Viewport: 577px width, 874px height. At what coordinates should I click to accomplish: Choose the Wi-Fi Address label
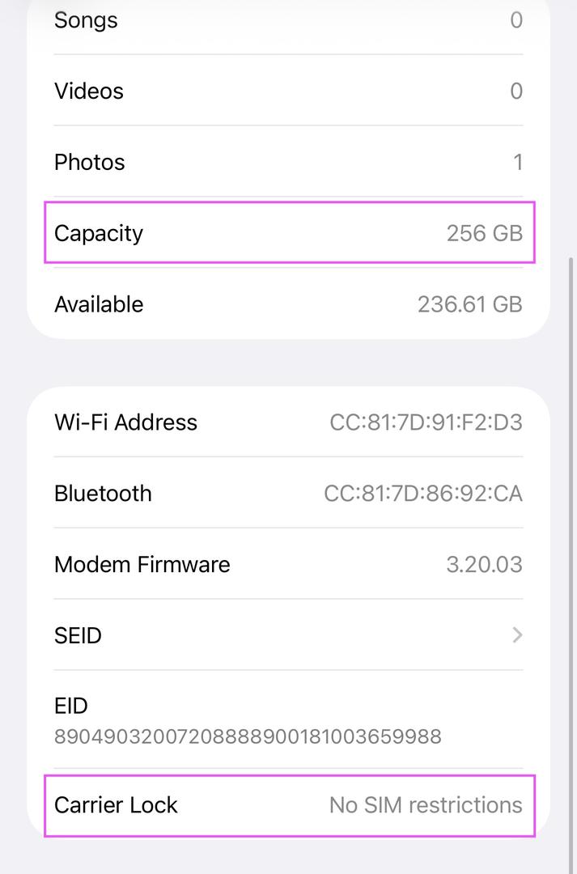[125, 422]
